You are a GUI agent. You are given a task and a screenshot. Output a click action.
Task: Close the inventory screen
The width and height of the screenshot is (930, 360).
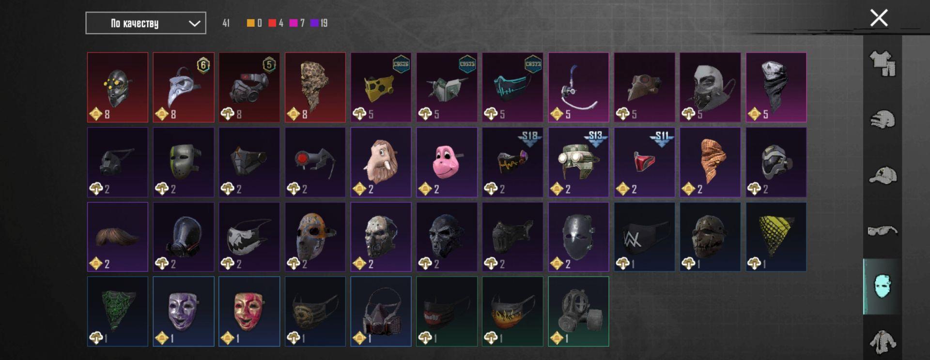pos(879,18)
